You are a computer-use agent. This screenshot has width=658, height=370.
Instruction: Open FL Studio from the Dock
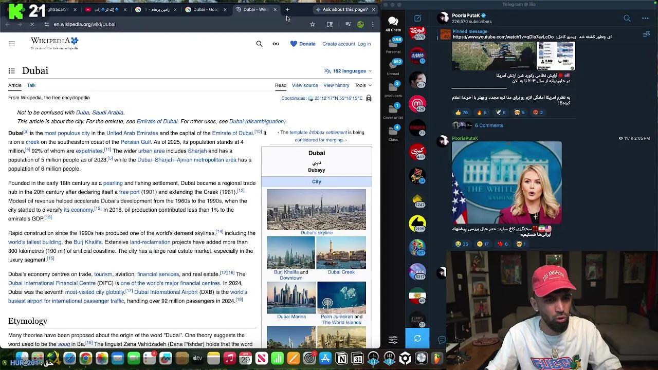click(437, 358)
